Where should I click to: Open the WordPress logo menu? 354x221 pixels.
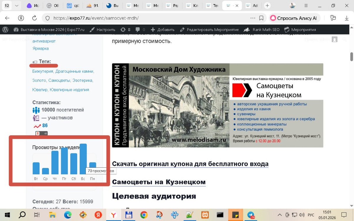tap(5, 29)
